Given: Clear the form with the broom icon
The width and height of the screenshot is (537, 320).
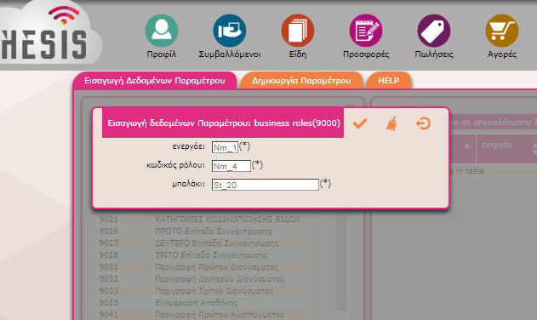Looking at the screenshot, I should point(391,123).
